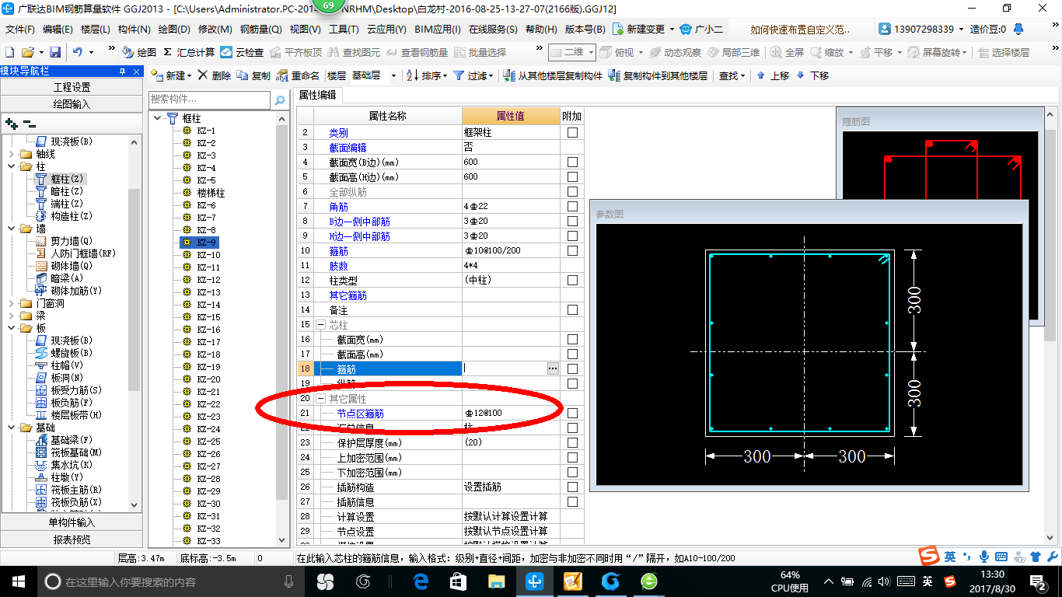
Task: Open the BIM应用(I) menu
Action: (438, 30)
